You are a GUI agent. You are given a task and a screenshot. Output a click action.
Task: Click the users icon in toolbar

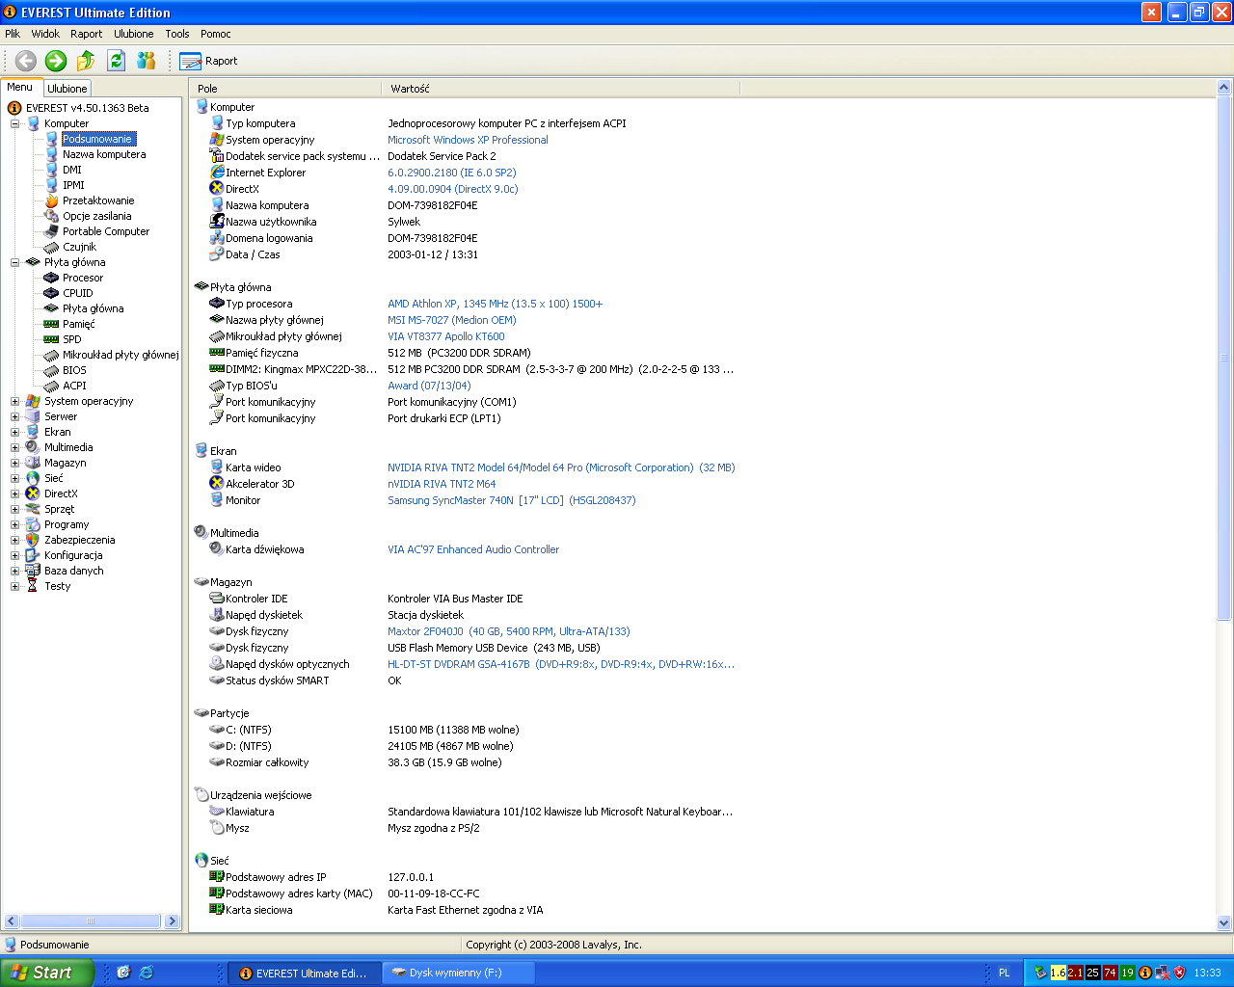click(147, 61)
